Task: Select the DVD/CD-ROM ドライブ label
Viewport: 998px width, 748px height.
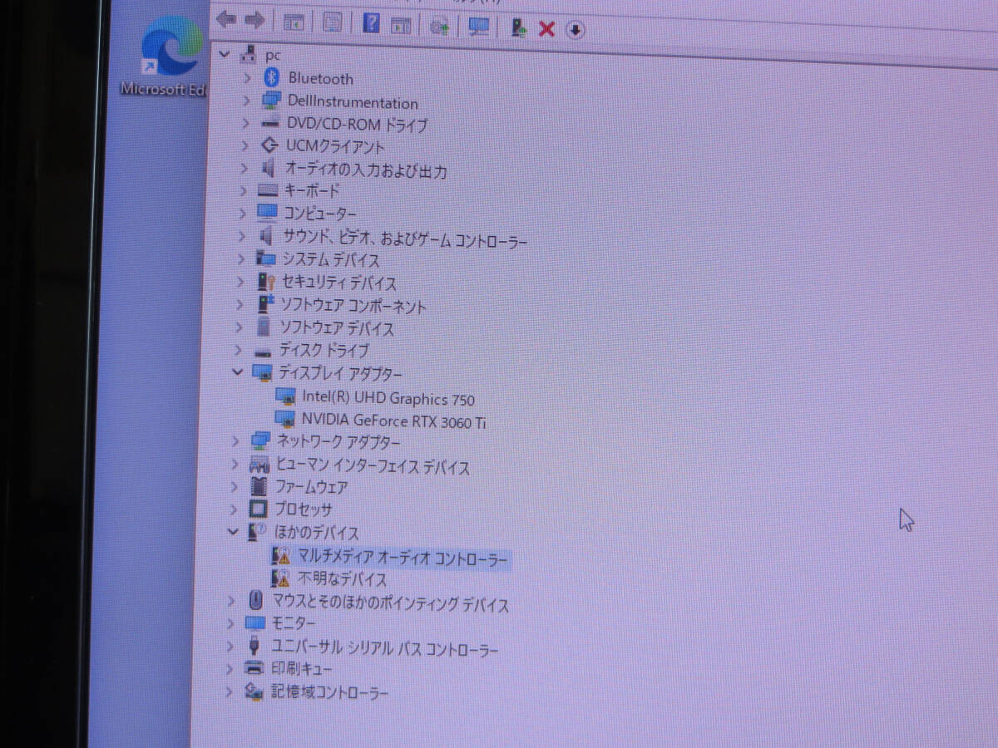Action: (357, 125)
